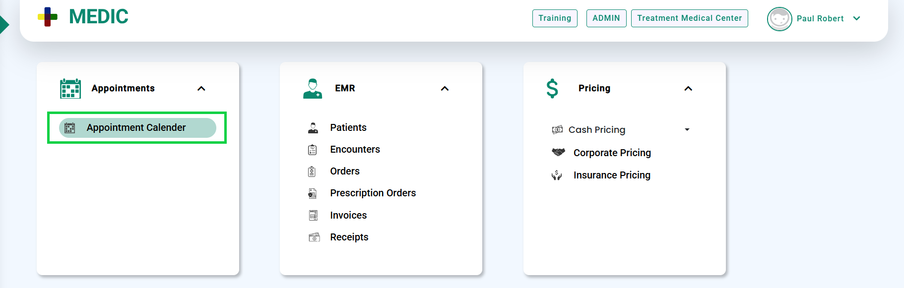
Task: Click the Insurance Pricing icon
Action: [x=557, y=175]
